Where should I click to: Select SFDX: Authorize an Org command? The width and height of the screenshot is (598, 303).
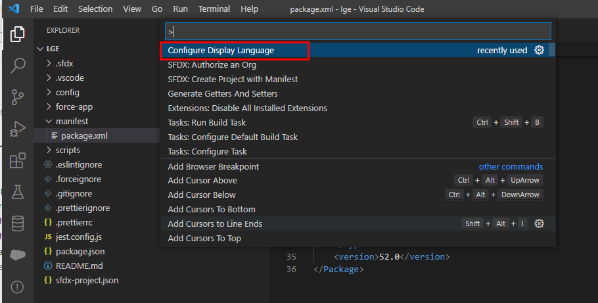(212, 64)
